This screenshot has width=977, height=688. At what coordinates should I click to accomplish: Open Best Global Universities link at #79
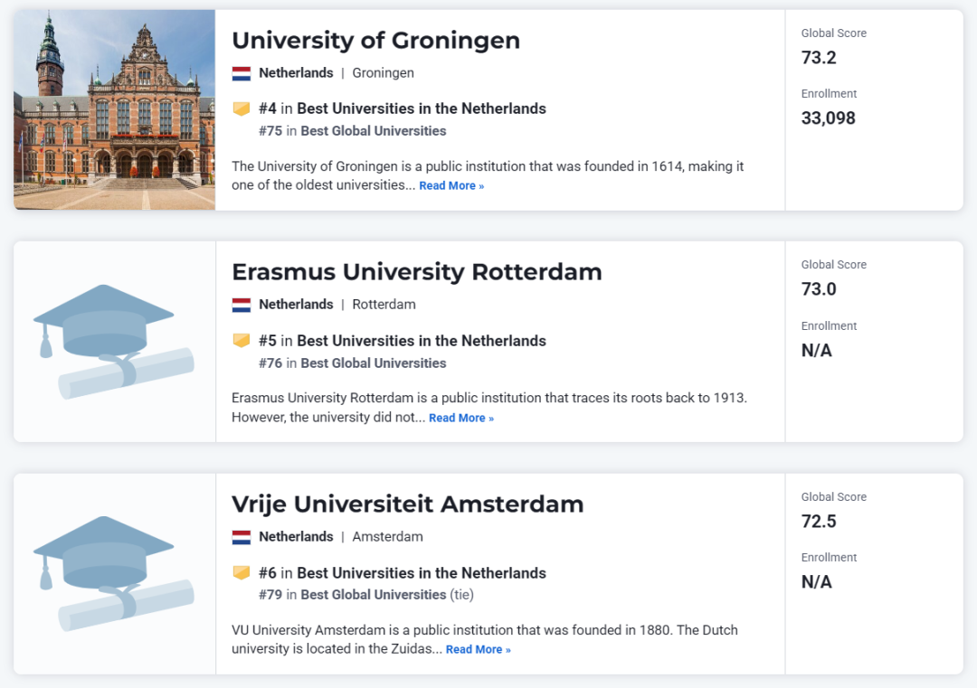(x=374, y=595)
